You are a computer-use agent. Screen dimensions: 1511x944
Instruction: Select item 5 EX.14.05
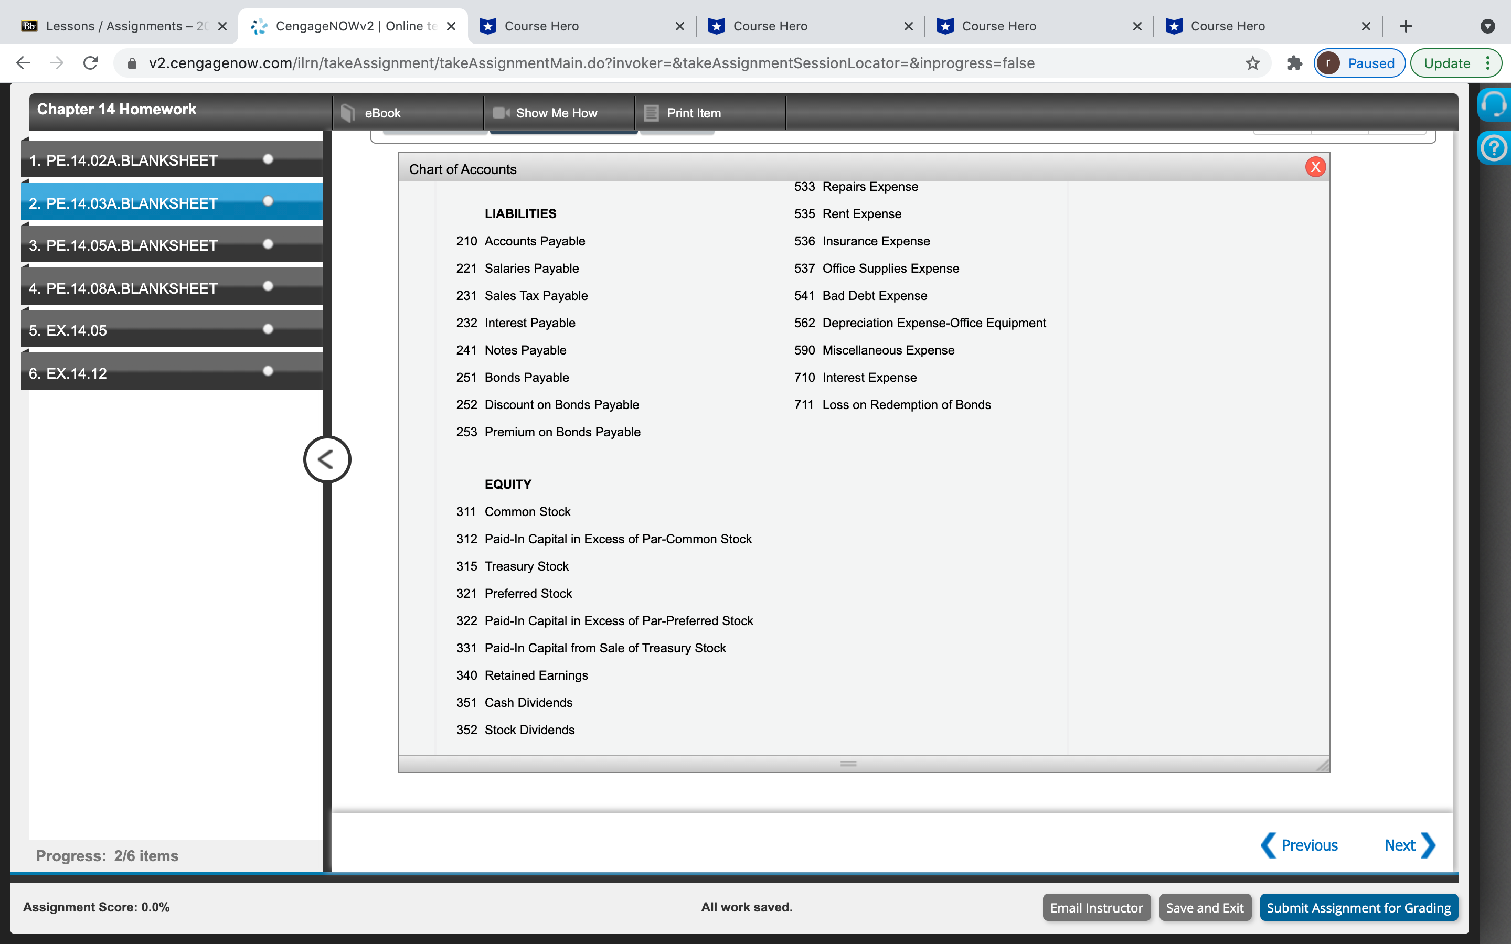[x=68, y=330]
